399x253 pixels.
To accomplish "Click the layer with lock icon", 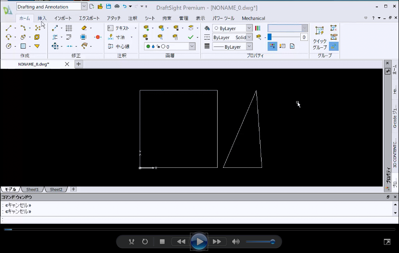I will point(176,28).
